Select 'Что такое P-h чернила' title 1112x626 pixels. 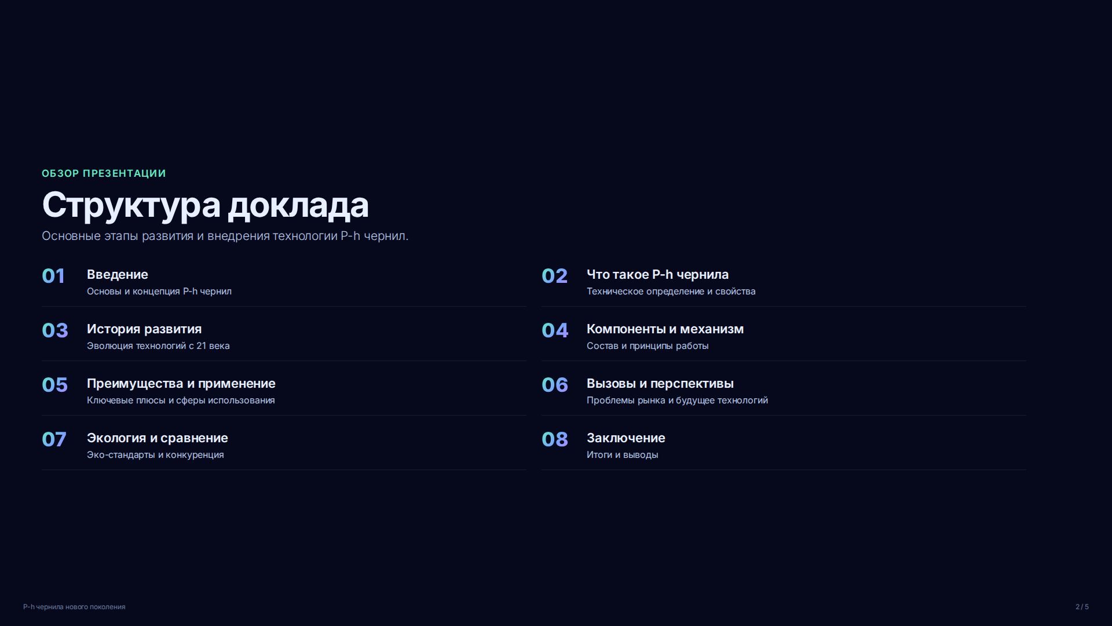pyautogui.click(x=657, y=274)
